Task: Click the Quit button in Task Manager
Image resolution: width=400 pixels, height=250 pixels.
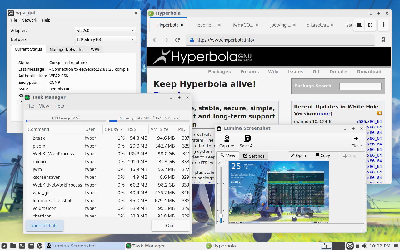Action: coord(171,226)
